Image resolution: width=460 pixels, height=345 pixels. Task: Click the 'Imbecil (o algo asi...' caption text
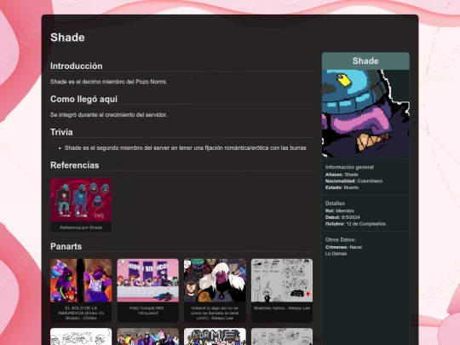pos(215,313)
